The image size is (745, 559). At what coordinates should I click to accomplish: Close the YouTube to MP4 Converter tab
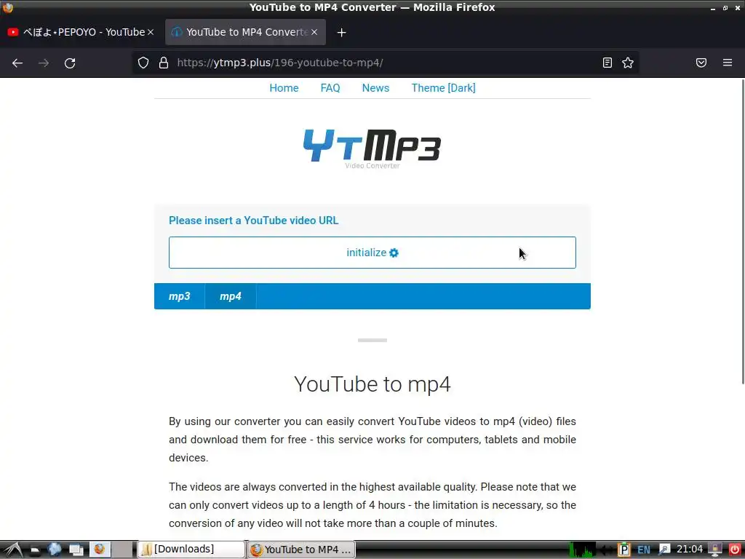click(x=314, y=32)
